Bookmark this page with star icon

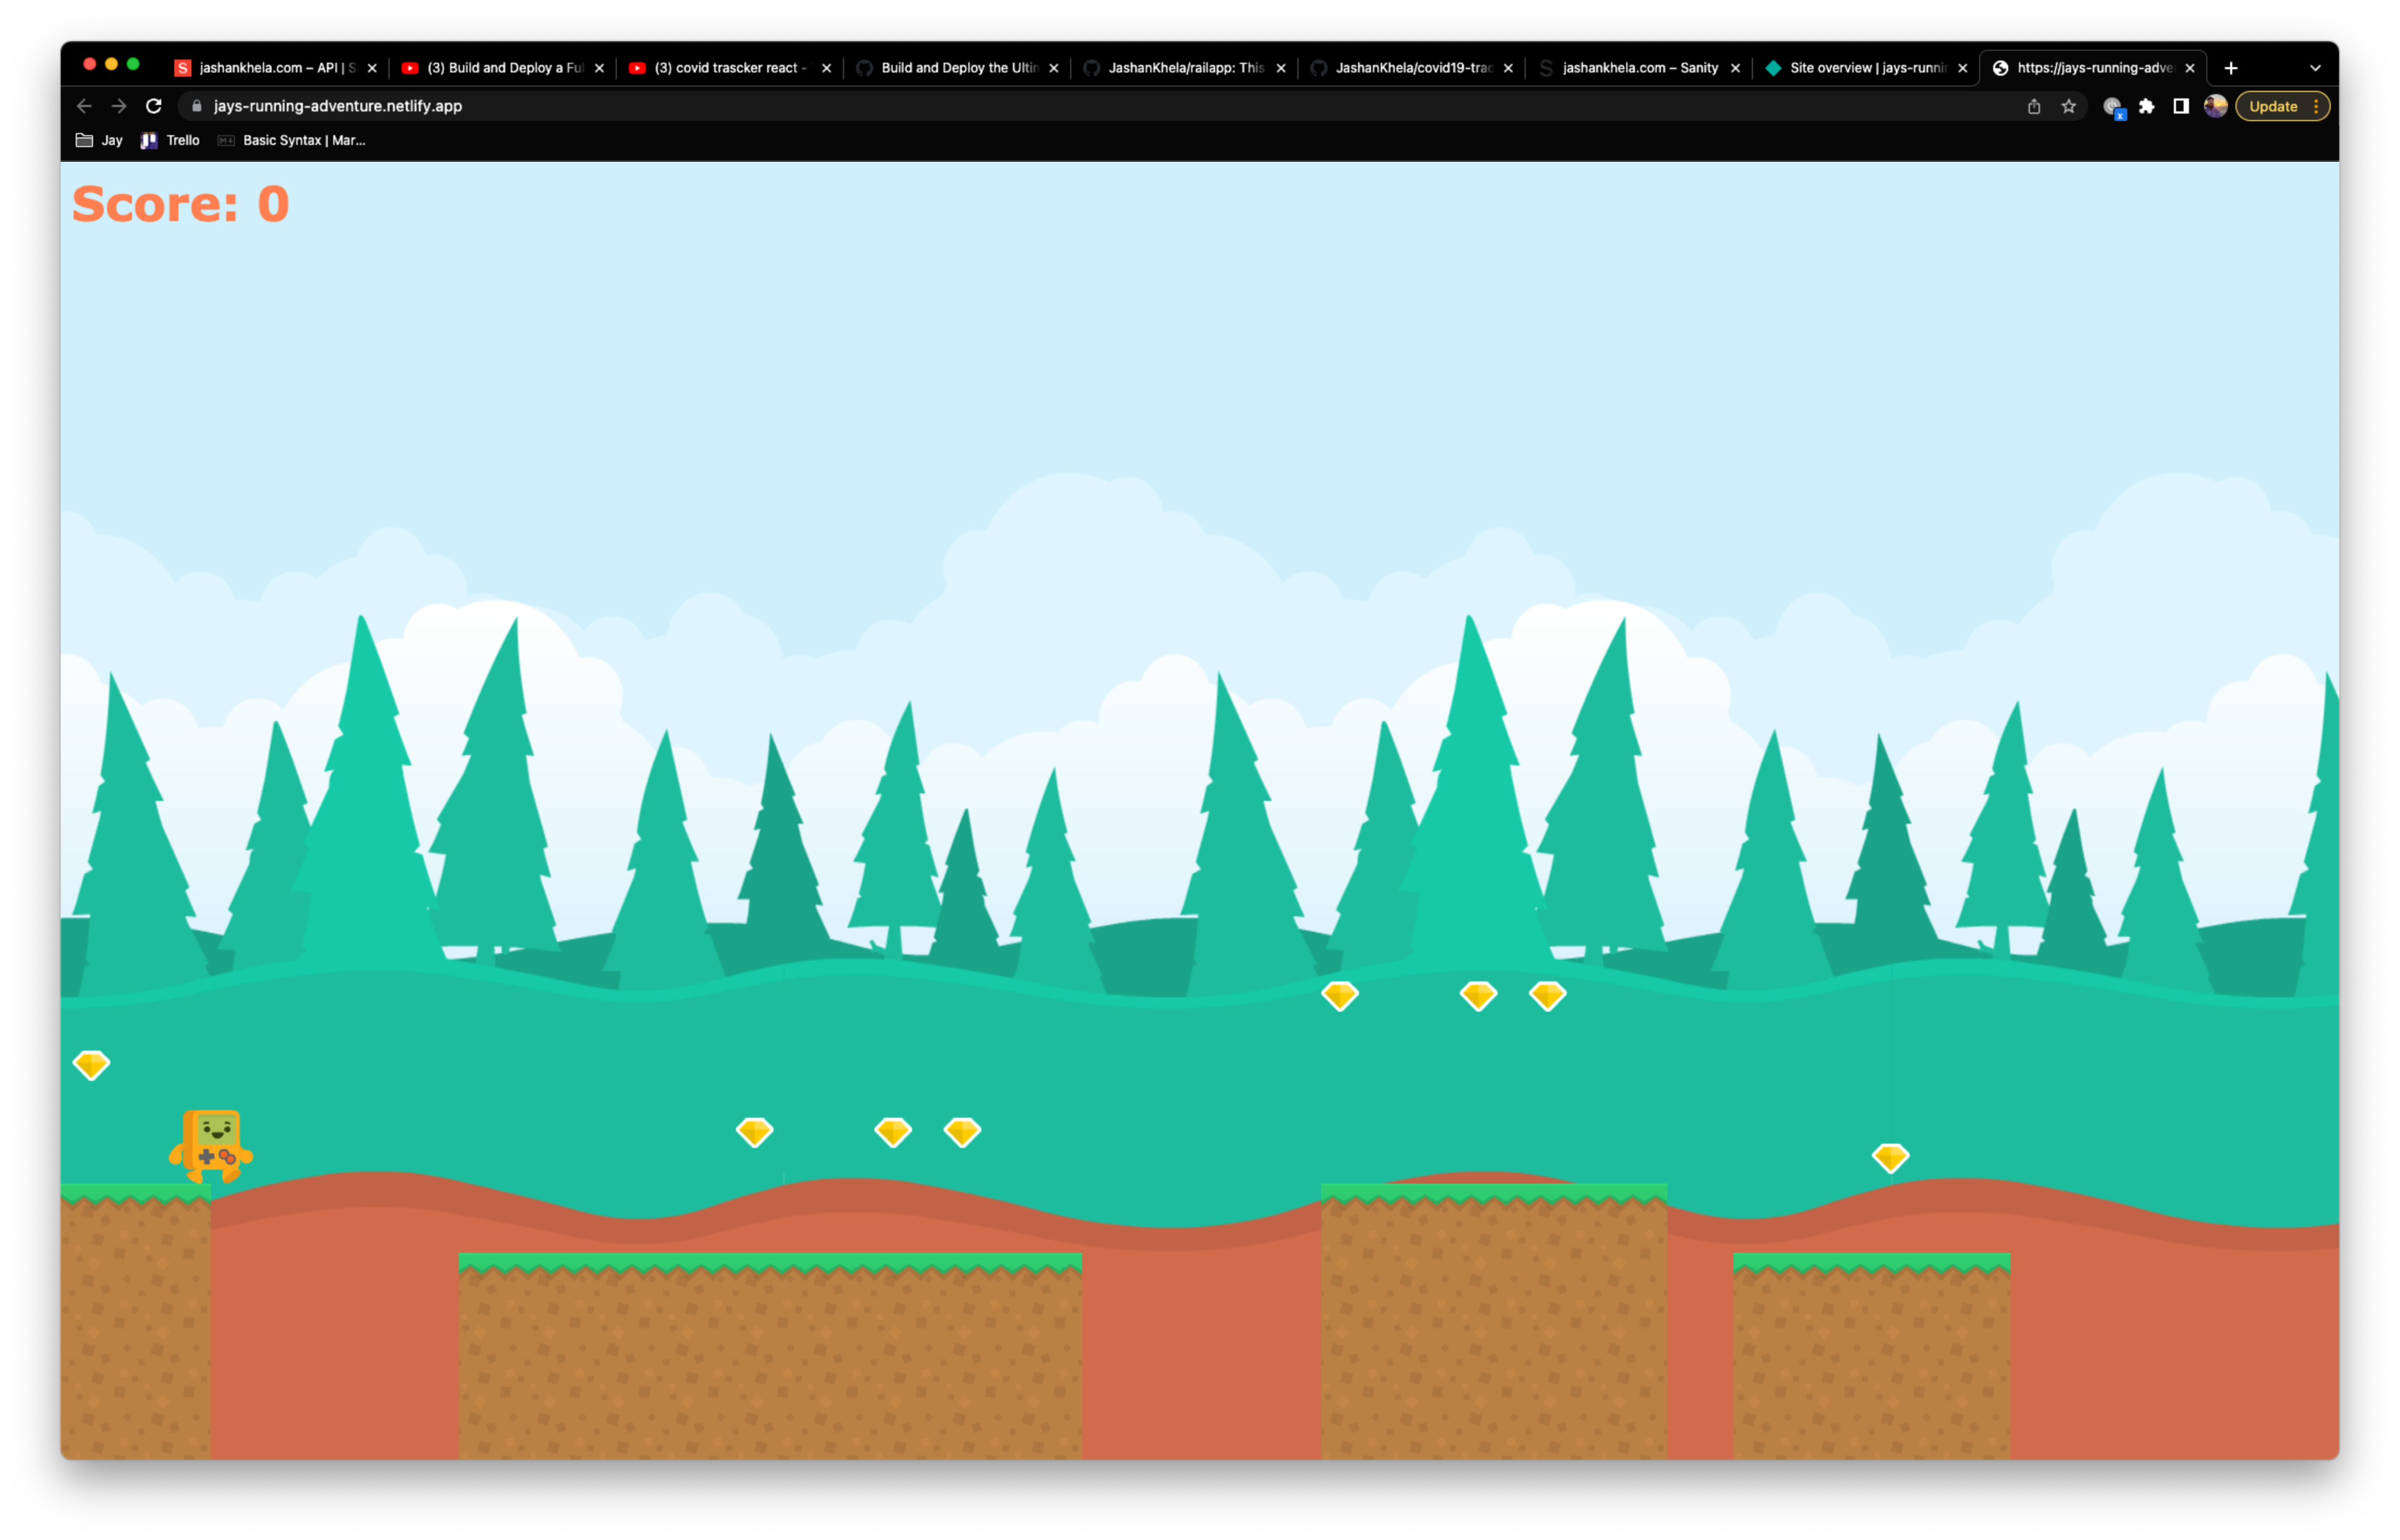click(2068, 106)
